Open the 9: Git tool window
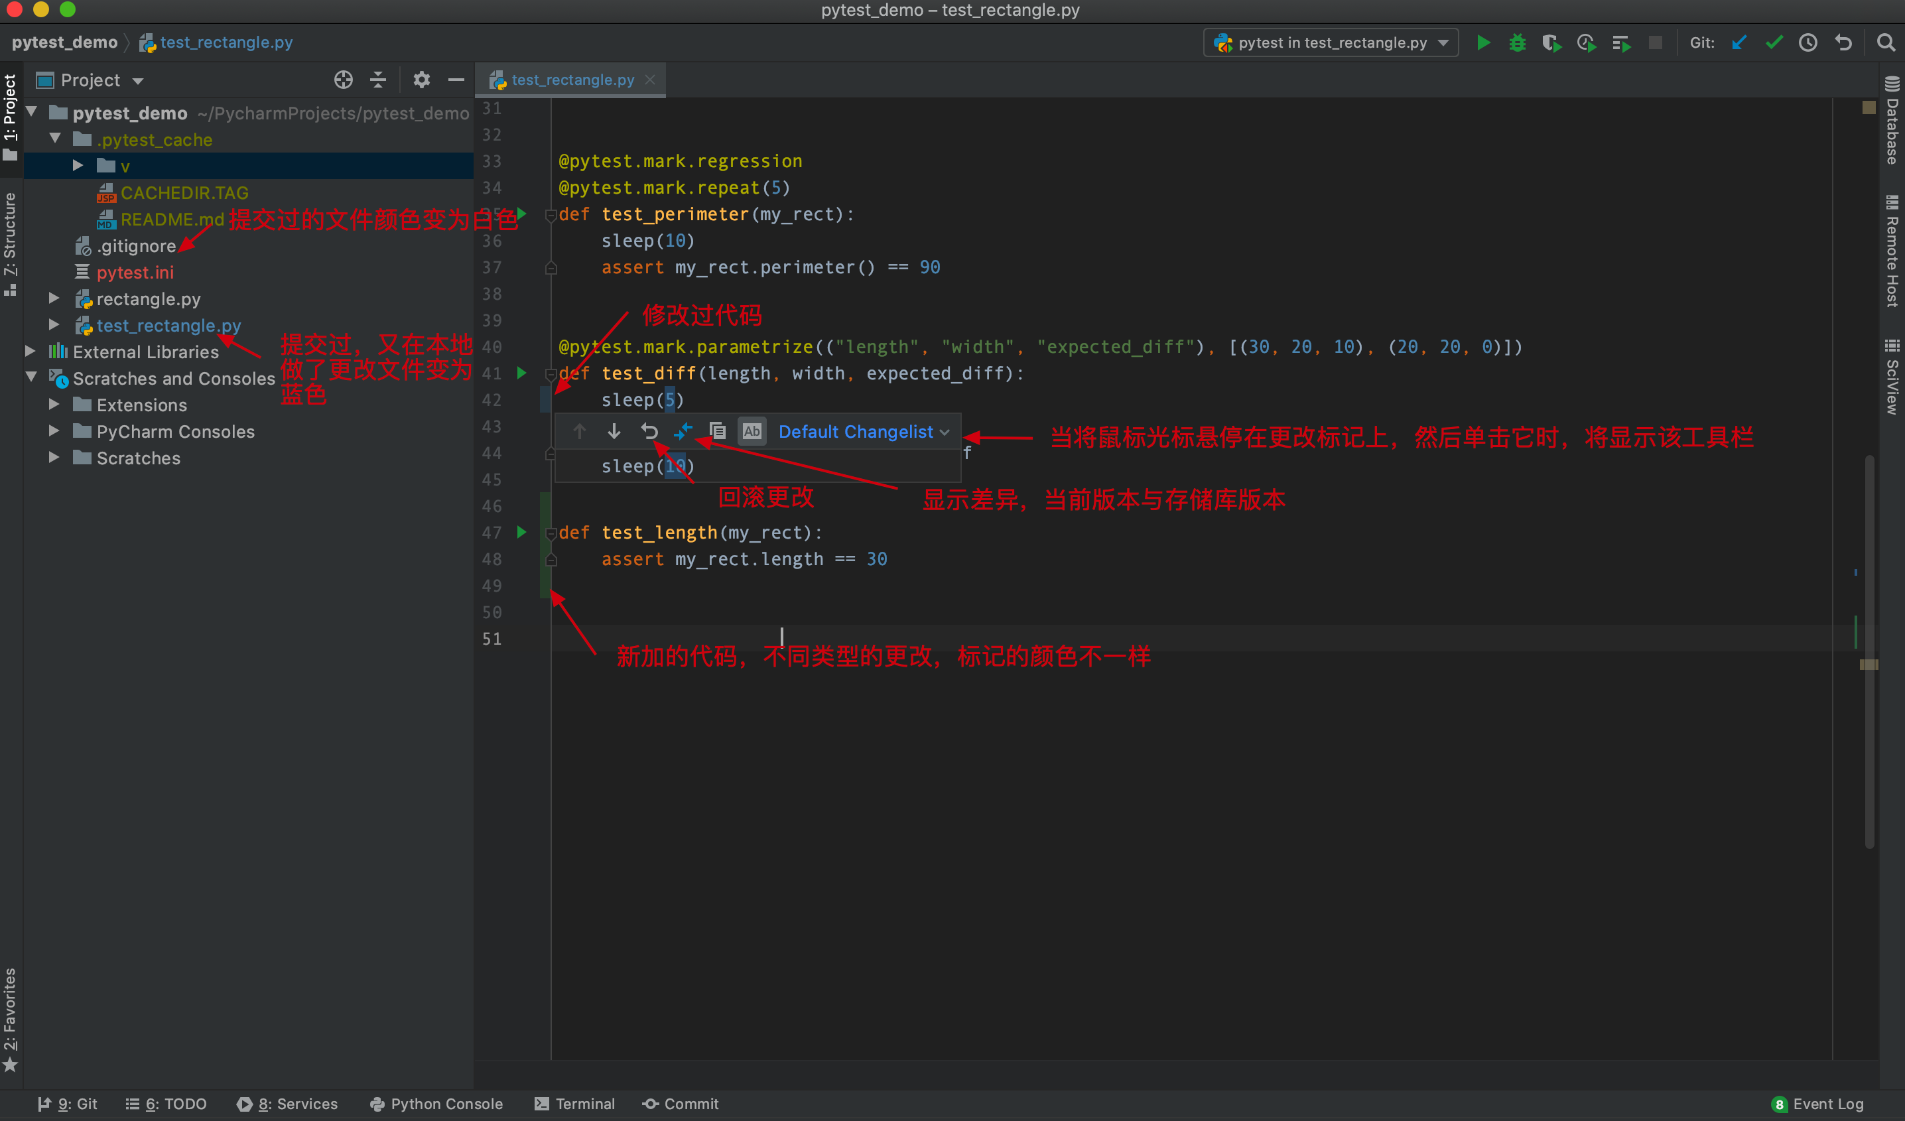The height and width of the screenshot is (1121, 1905). pyautogui.click(x=67, y=1104)
